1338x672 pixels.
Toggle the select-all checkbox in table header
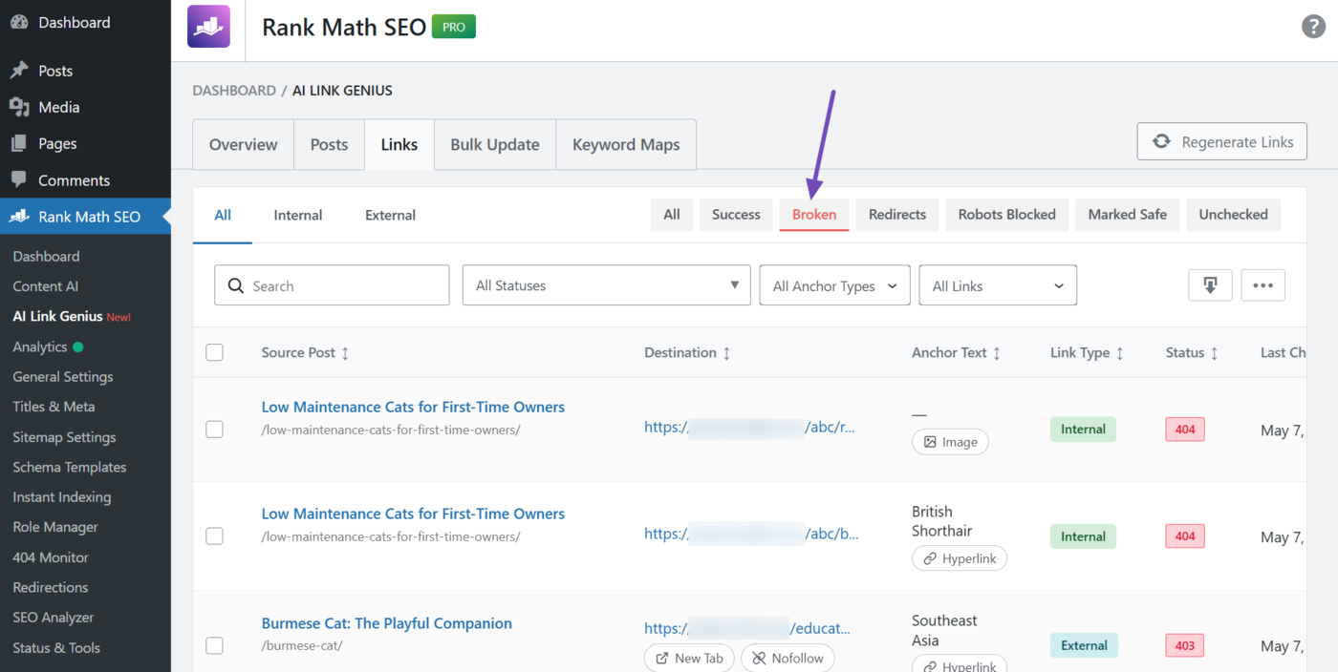click(x=214, y=352)
